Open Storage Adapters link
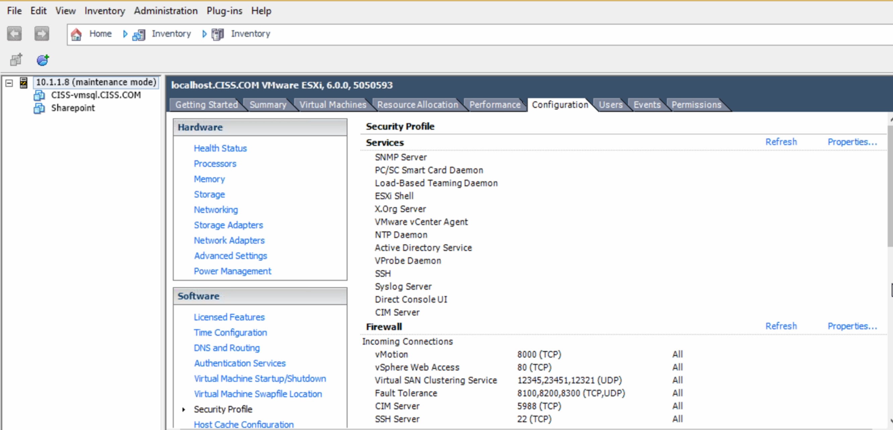The height and width of the screenshot is (430, 893). 229,225
